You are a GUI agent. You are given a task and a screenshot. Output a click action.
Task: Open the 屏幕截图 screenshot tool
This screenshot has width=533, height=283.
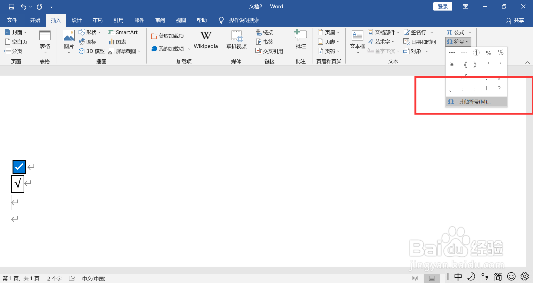[x=124, y=51]
